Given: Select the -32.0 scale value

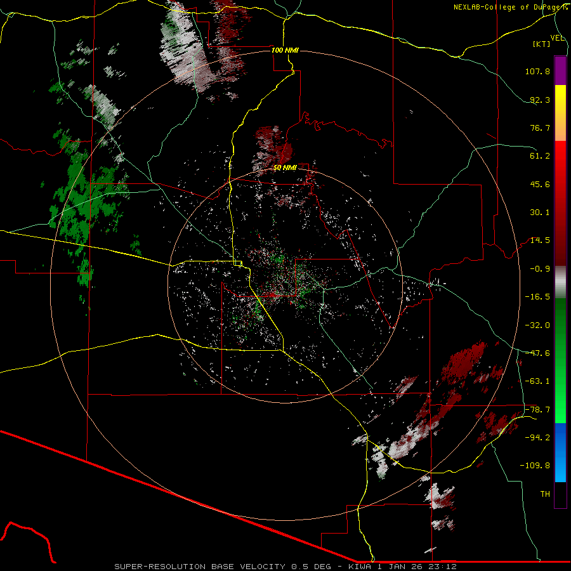Looking at the screenshot, I should (537, 325).
